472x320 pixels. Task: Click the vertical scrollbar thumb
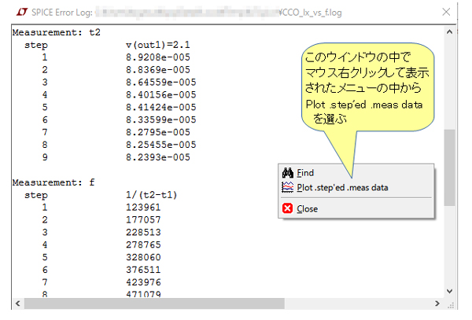click(x=450, y=167)
